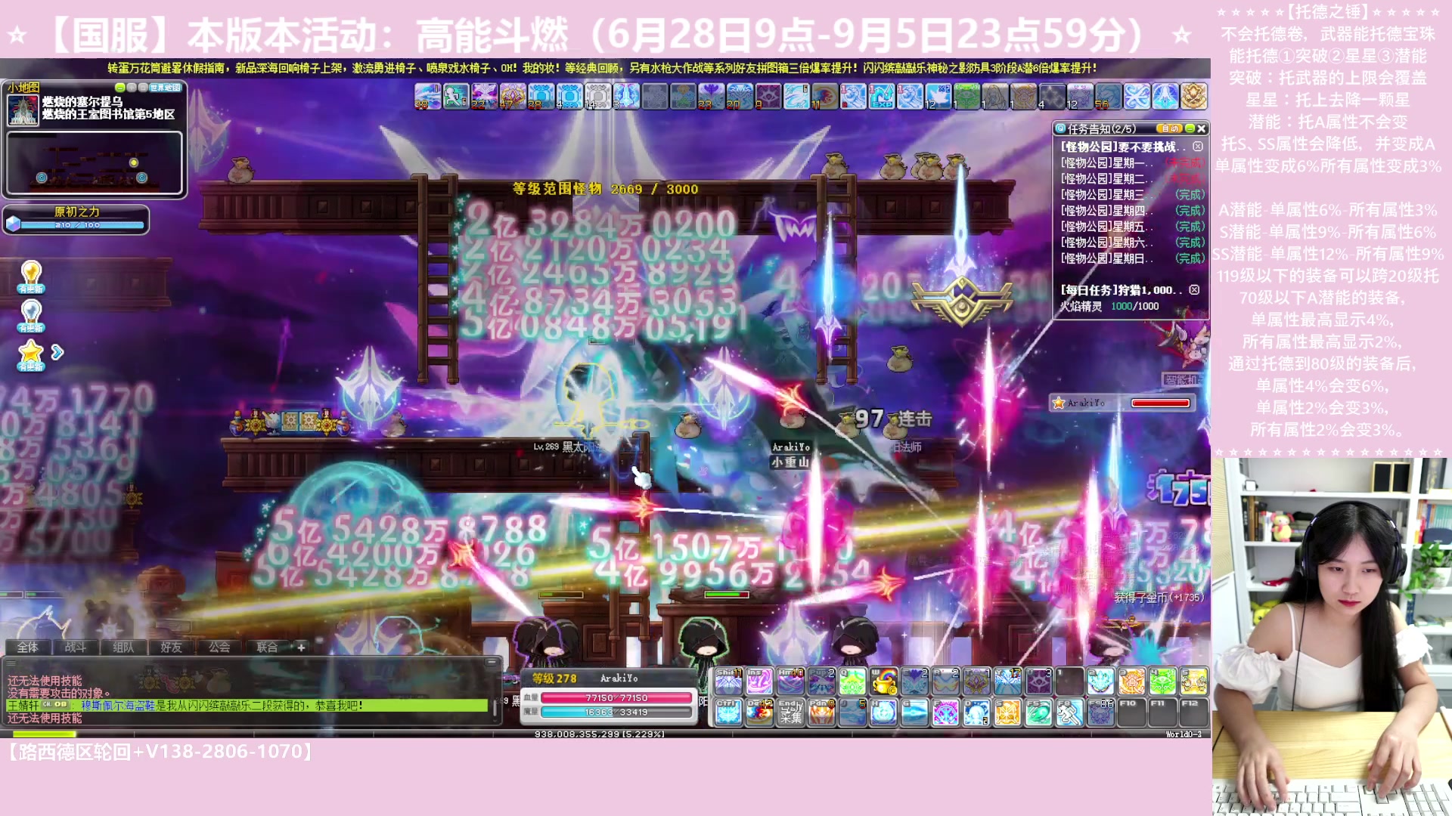Select the empty F10 quickslot
1452x816 pixels.
tap(1131, 712)
